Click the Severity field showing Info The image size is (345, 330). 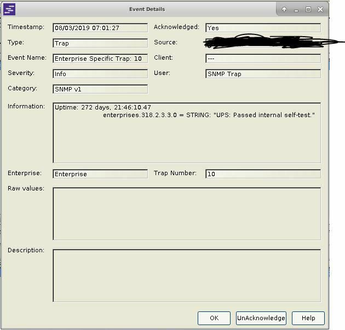click(x=100, y=74)
